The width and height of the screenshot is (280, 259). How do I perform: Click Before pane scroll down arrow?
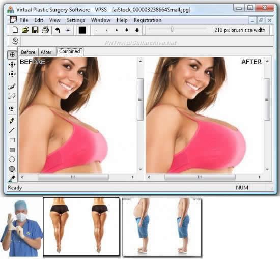coord(141,169)
